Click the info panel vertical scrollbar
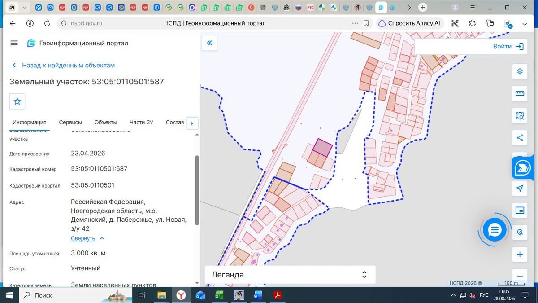The image size is (538, 303). click(197, 190)
